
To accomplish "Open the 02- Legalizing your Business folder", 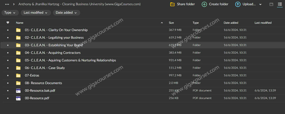I will 54,38.
